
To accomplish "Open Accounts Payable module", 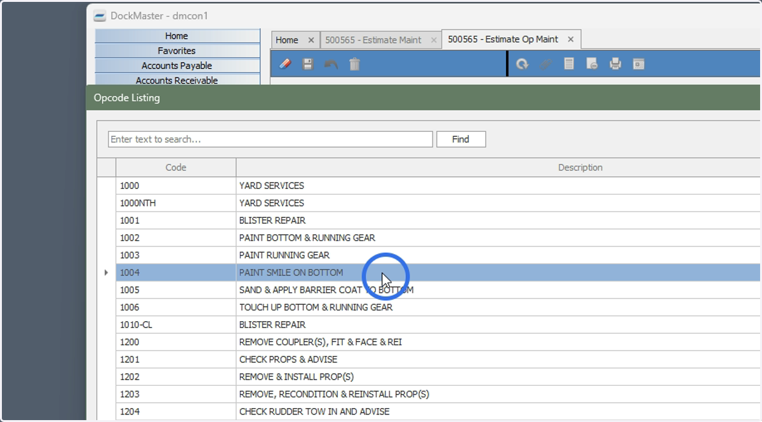I will point(177,65).
